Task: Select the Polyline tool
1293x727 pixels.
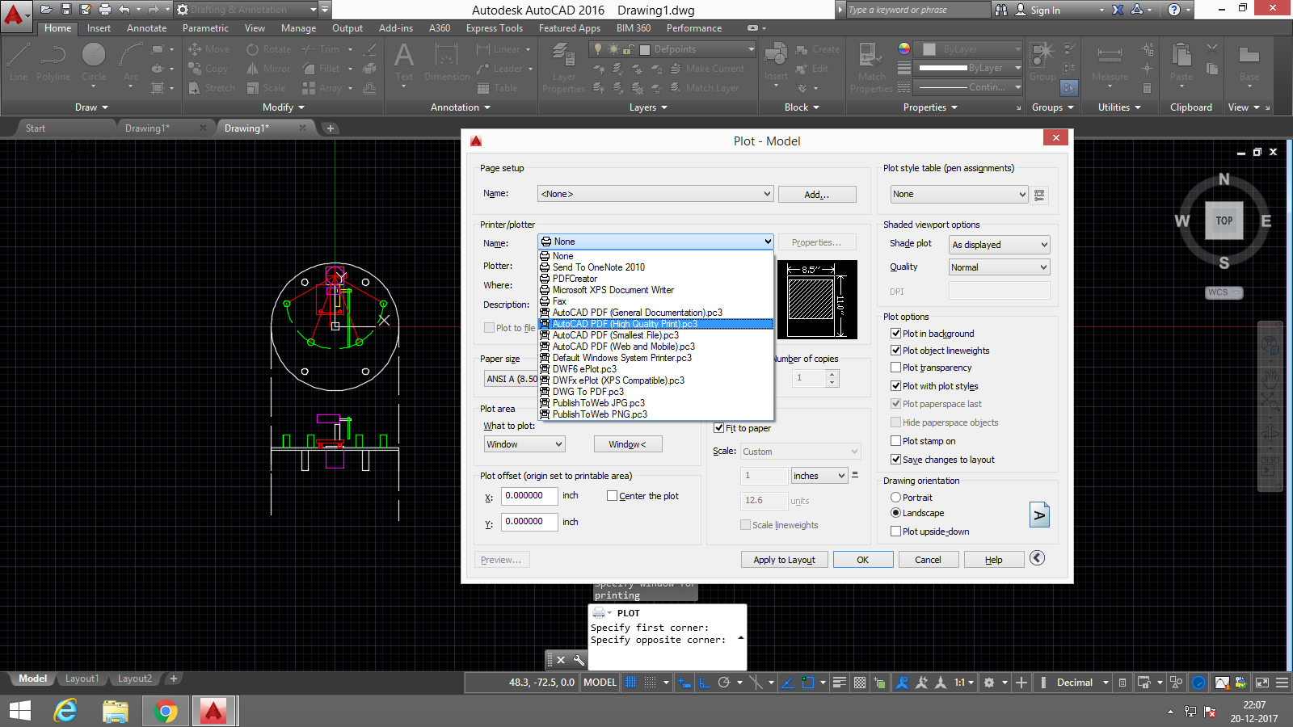Action: 53,62
